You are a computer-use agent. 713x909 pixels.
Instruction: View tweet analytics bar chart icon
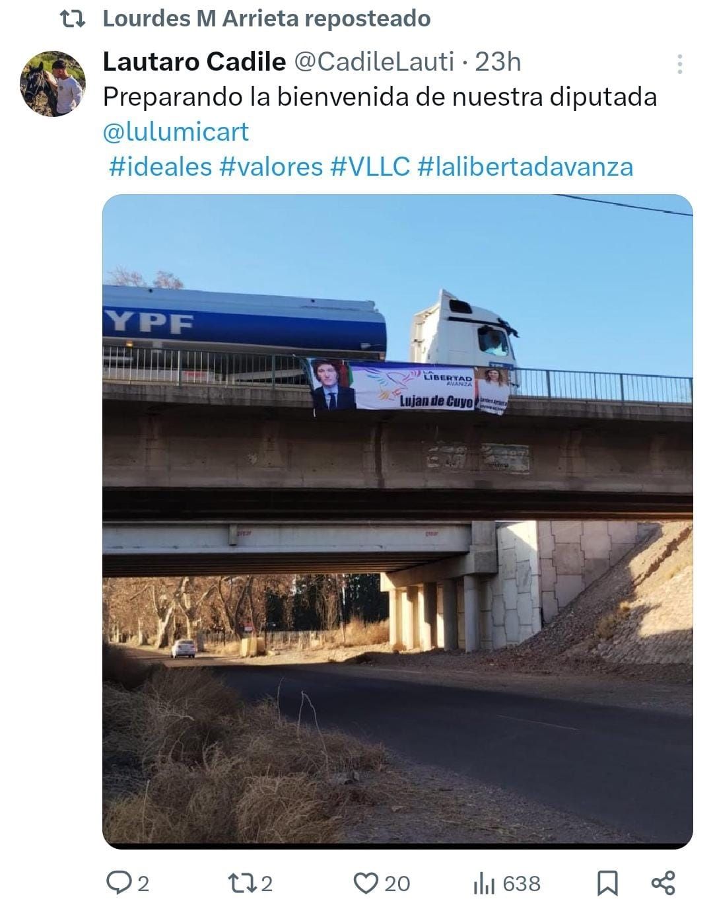(x=483, y=883)
